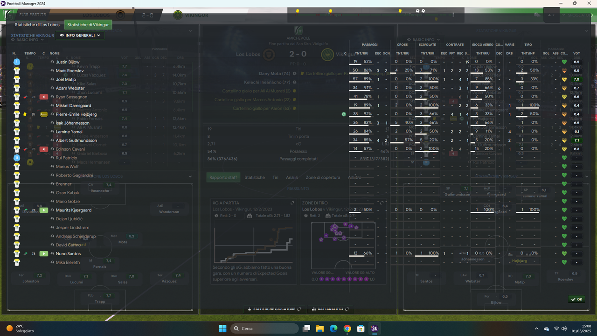The height and width of the screenshot is (336, 597).
Task: Sort by the NOME column header
Action: coord(55,53)
